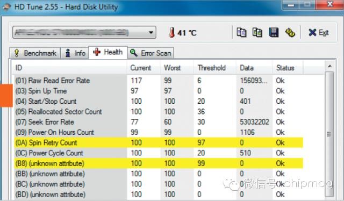Click the blue X Exit icon
The image size is (344, 201).
[312, 32]
